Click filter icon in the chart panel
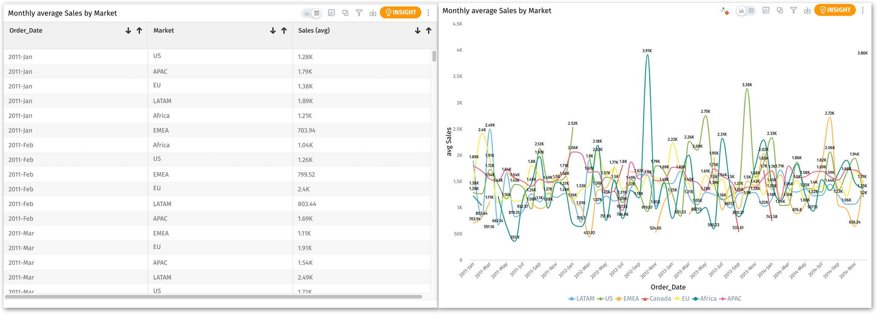 [x=793, y=11]
